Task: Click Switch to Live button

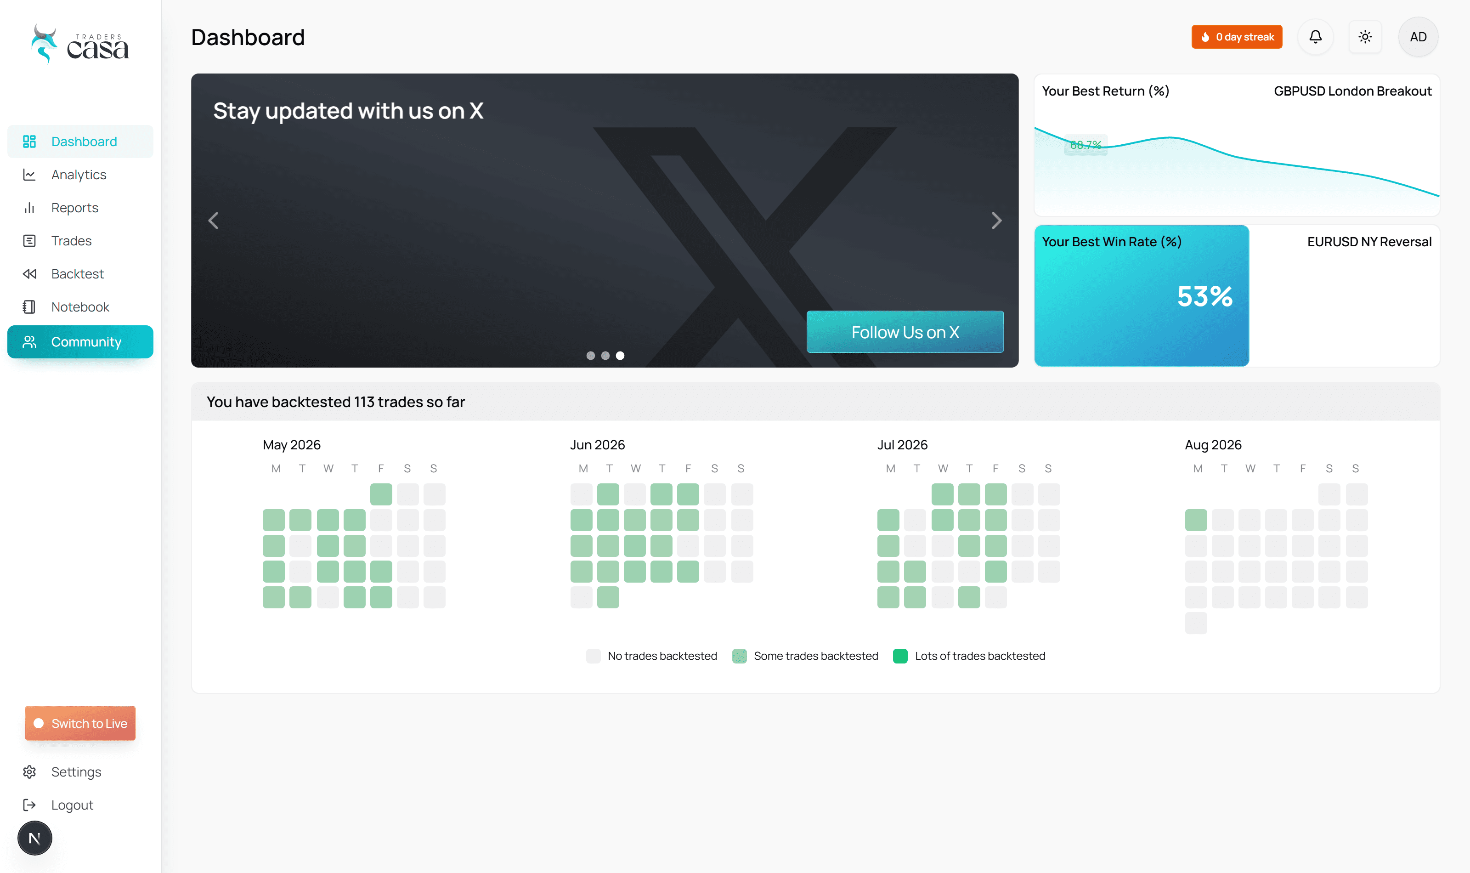Action: click(80, 723)
